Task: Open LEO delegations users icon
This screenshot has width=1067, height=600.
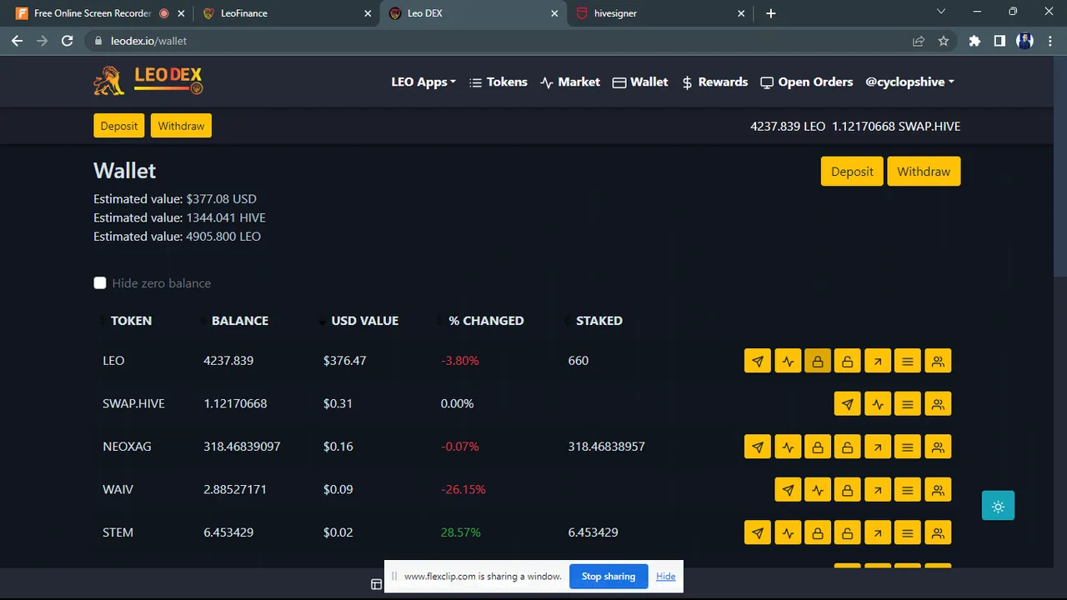Action: tap(938, 361)
